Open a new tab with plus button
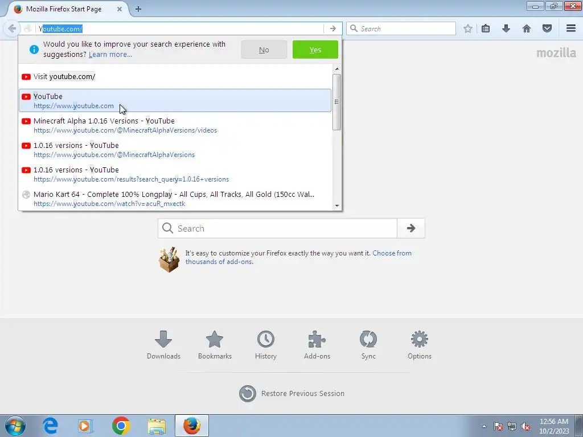Image resolution: width=583 pixels, height=437 pixels. 138,9
